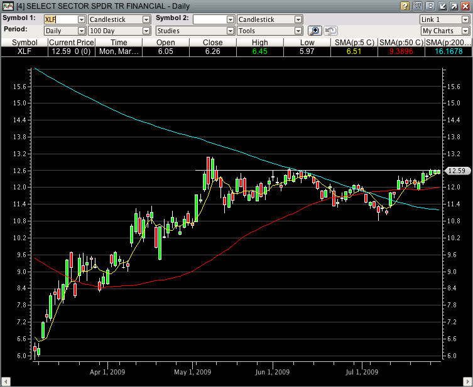The width and height of the screenshot is (473, 387).
Task: Click the SMA(p:50 C) column header
Action: [x=401, y=42]
